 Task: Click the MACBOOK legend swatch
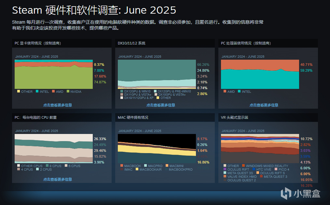[x=122, y=165]
